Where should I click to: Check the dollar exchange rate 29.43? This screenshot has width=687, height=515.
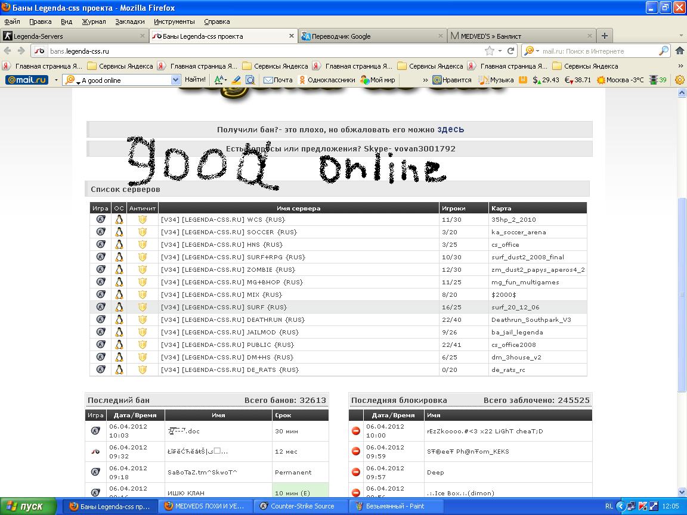click(546, 80)
